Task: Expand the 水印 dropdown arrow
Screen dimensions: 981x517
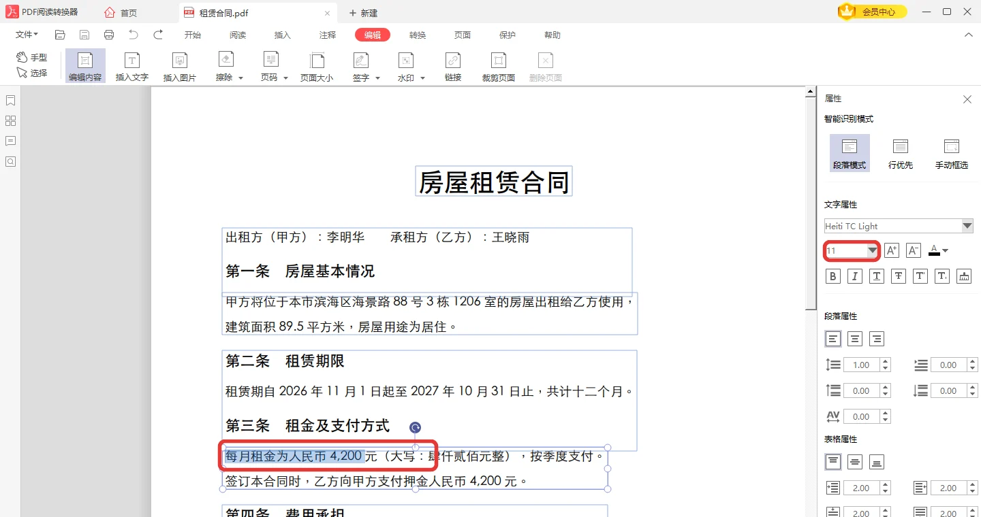Action: 422,78
